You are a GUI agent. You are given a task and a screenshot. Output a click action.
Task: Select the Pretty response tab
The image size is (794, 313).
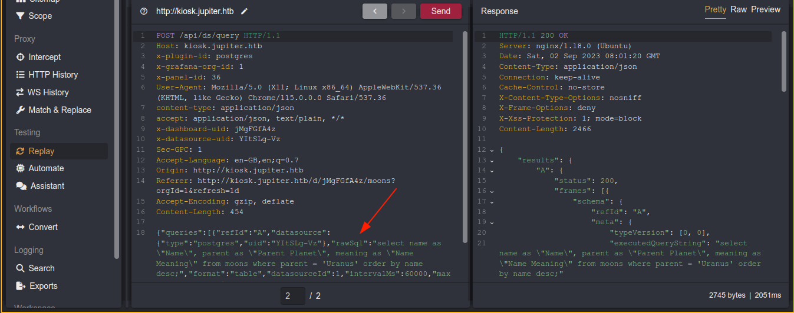click(x=715, y=9)
